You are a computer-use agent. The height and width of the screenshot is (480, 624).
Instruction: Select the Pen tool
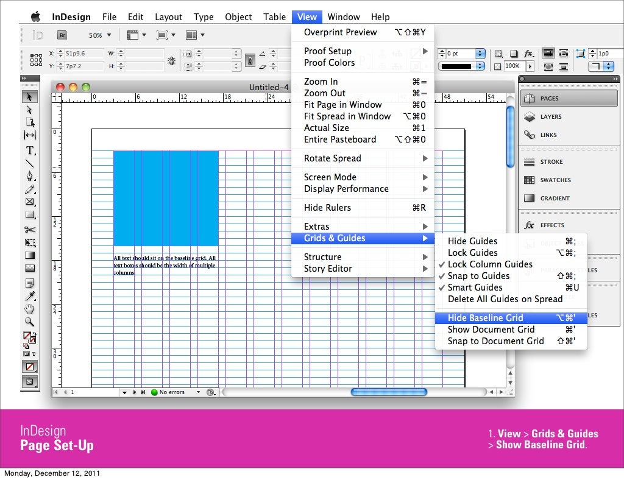30,176
